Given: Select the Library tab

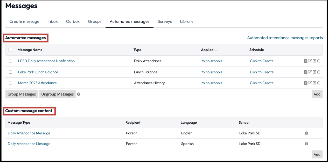Looking at the screenshot, I should [x=186, y=21].
